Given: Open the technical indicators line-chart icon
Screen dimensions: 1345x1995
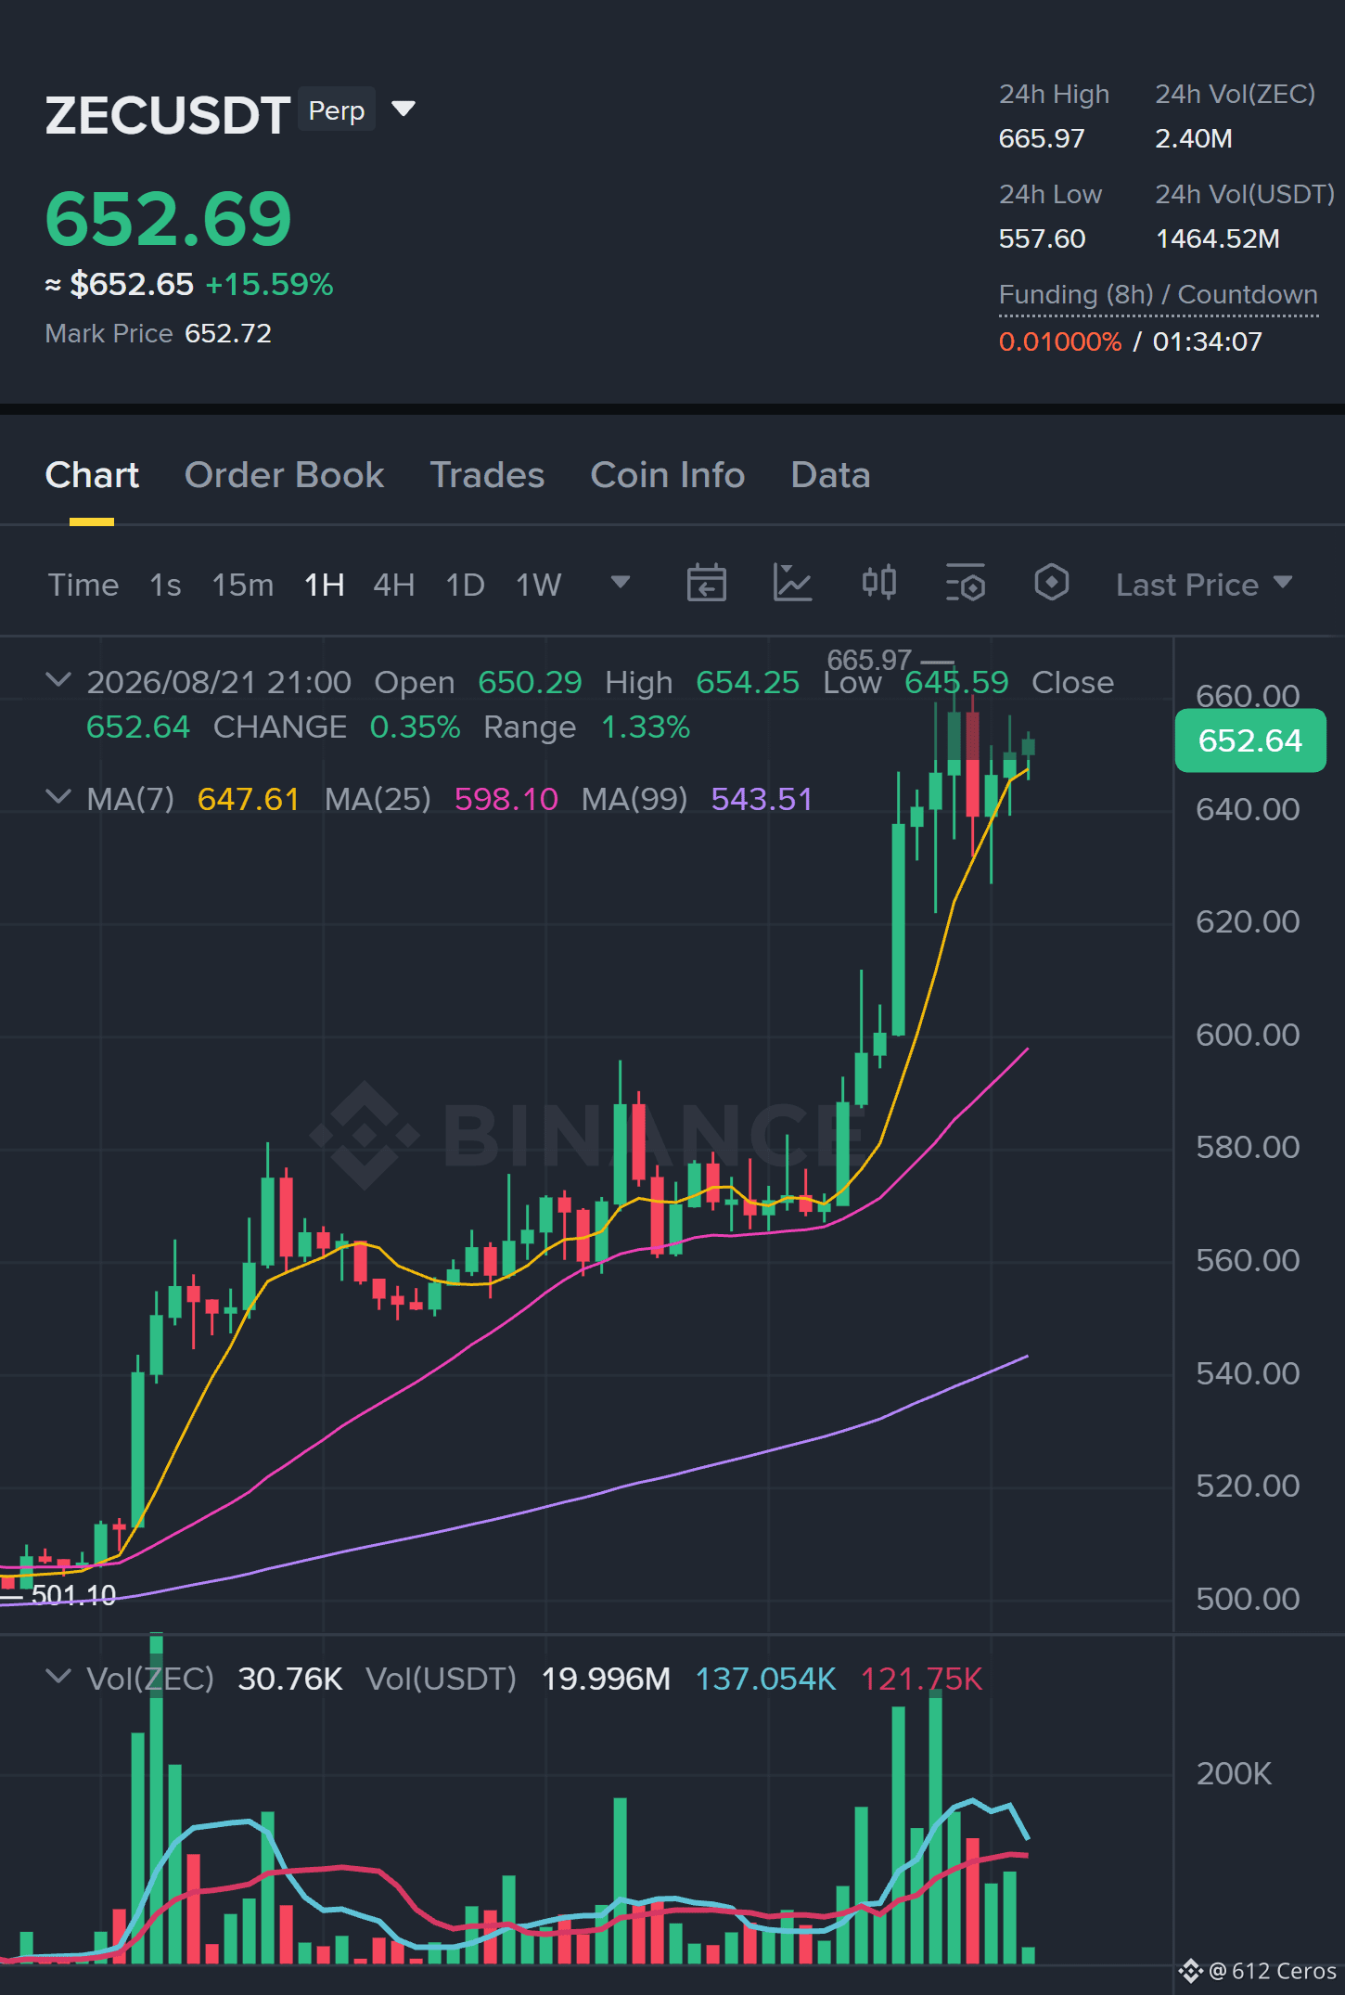Looking at the screenshot, I should 793,584.
